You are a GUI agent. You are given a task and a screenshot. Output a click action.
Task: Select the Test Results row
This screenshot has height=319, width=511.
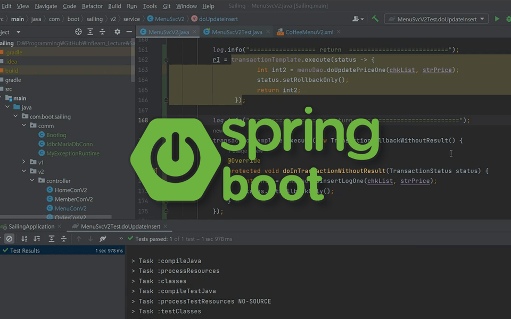[x=62, y=250]
